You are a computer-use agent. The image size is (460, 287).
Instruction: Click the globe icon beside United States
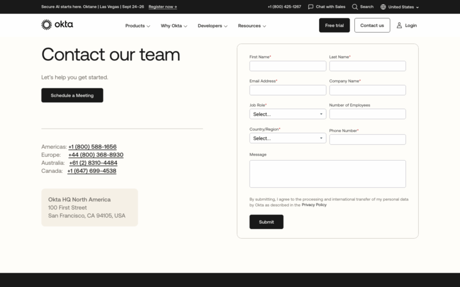pos(383,7)
